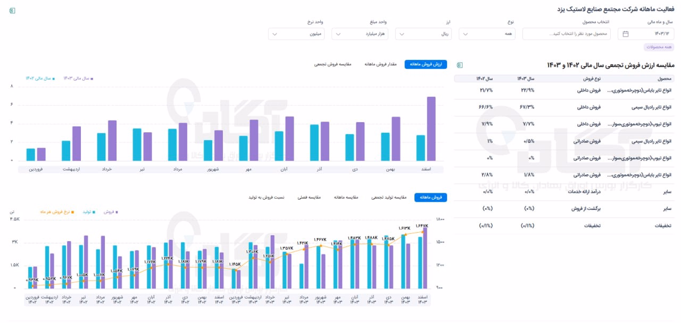Viewport: 681px width, 323px height.
Task: Open the مقایسه ماهانه tab
Action: coord(346,197)
